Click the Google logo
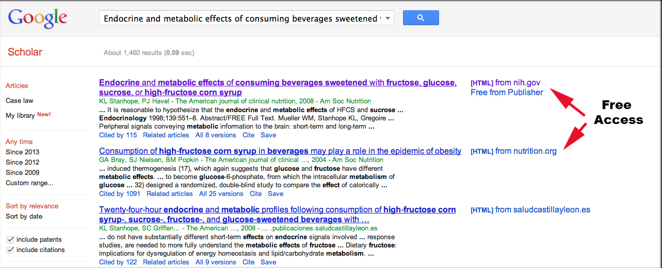Image resolution: width=662 pixels, height=268 pixels. [38, 18]
